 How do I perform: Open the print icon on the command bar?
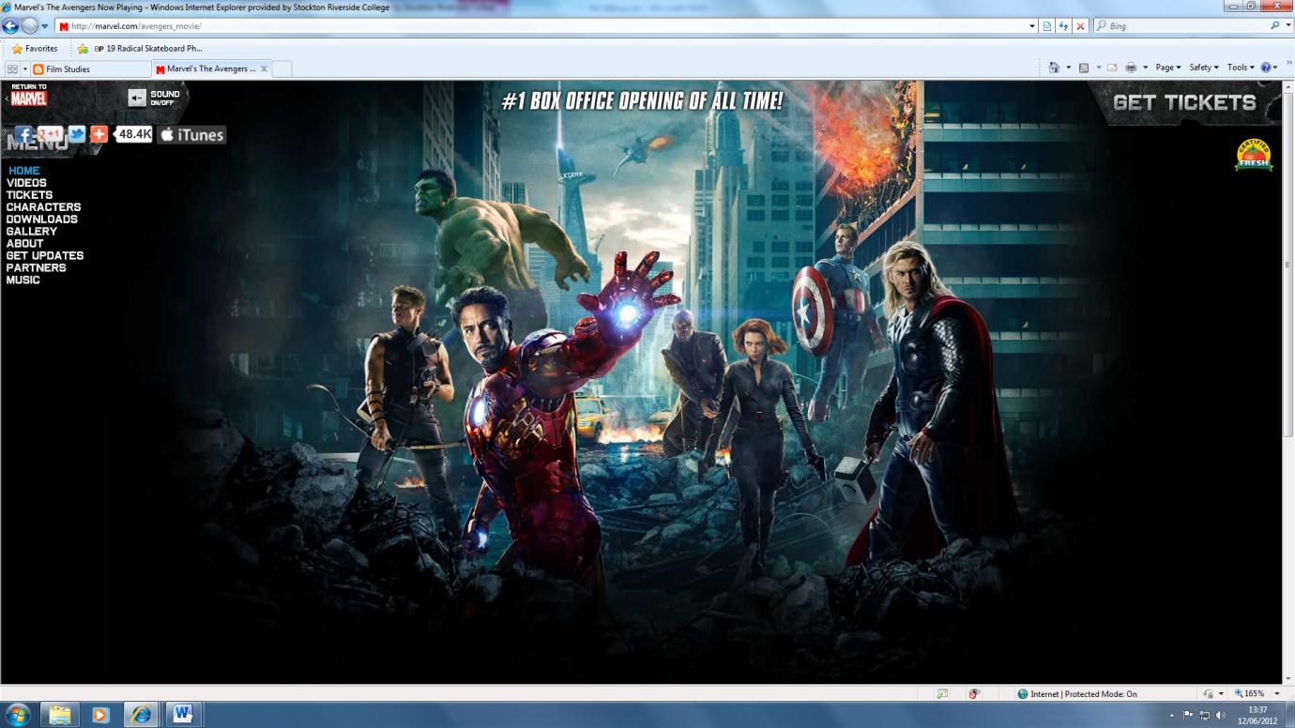tap(1133, 67)
